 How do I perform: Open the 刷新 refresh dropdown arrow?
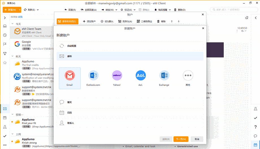click(x=38, y=10)
